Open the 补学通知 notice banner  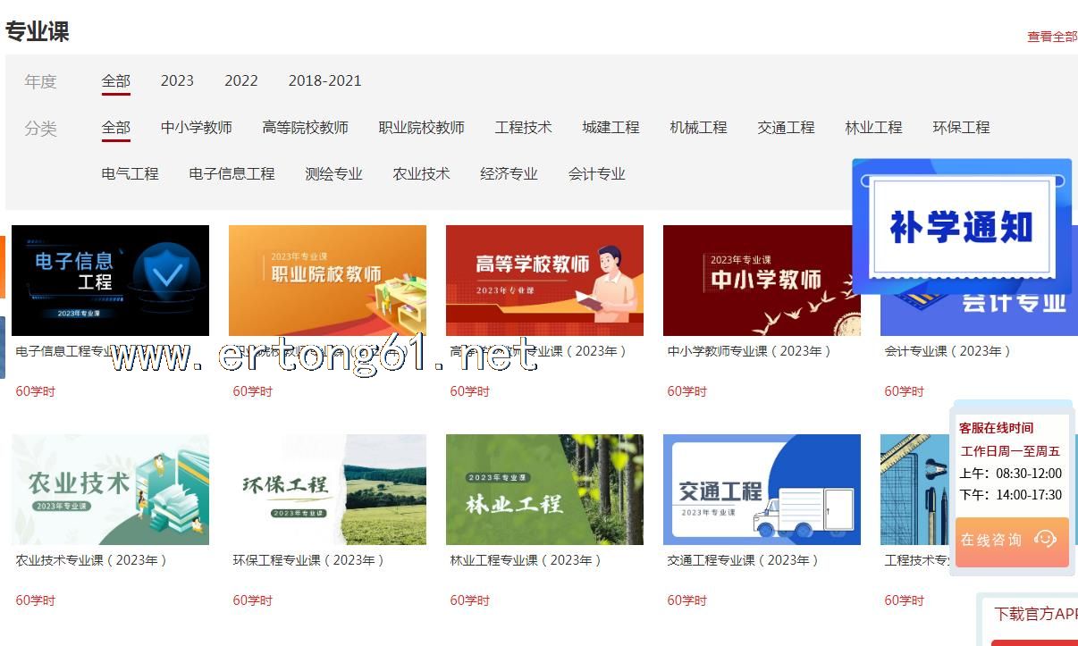click(961, 227)
